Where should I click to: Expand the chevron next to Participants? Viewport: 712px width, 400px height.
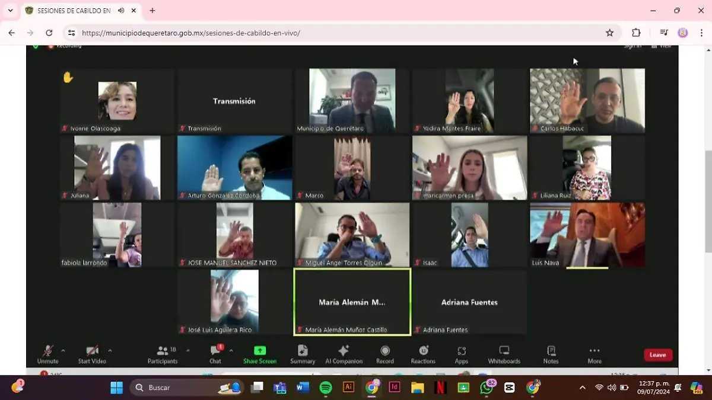[187, 350]
